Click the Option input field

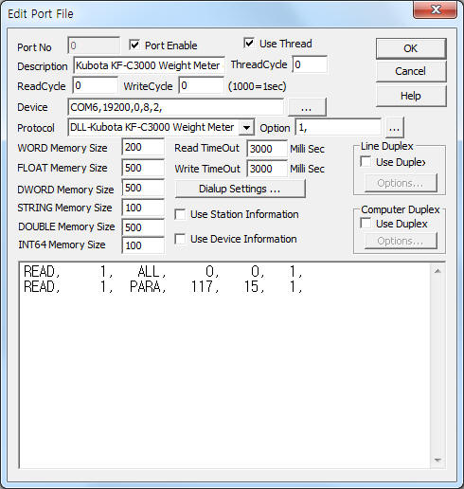click(x=338, y=128)
